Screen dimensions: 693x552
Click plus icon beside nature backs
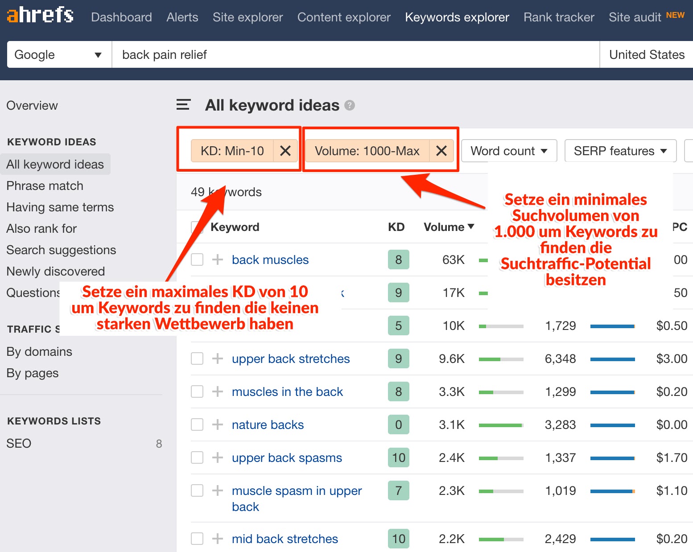218,424
